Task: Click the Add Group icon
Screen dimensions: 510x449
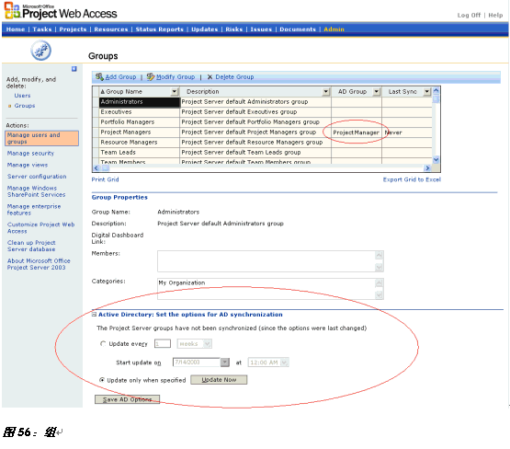Action: coord(99,77)
